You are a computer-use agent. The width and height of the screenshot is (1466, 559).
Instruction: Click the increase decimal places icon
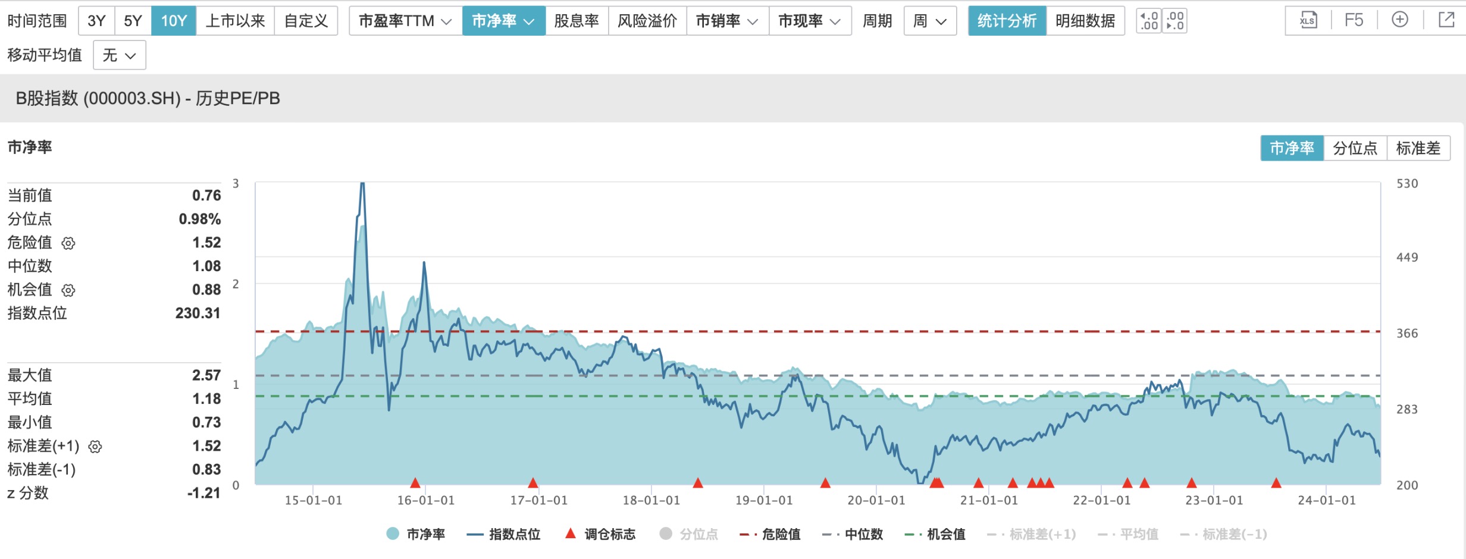click(1149, 21)
